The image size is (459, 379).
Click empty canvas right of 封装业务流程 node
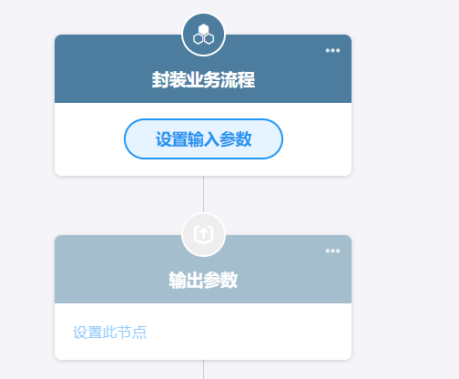point(405,105)
